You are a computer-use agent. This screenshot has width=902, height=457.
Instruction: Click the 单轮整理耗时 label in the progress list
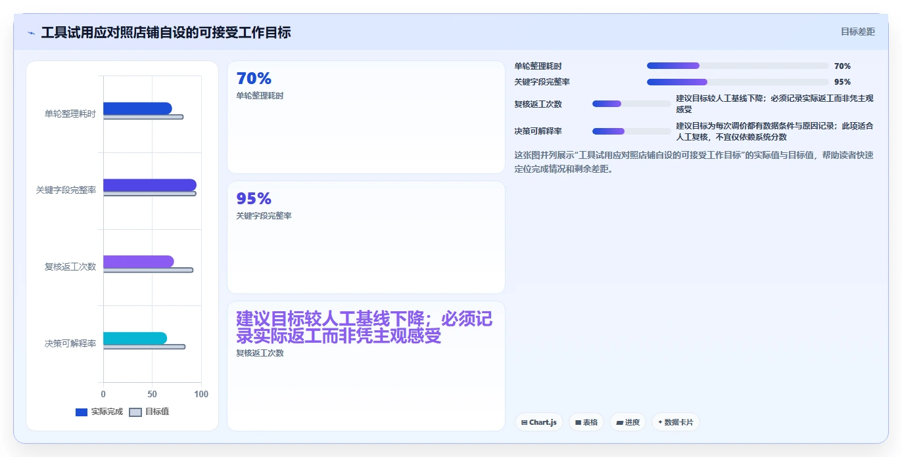point(538,66)
